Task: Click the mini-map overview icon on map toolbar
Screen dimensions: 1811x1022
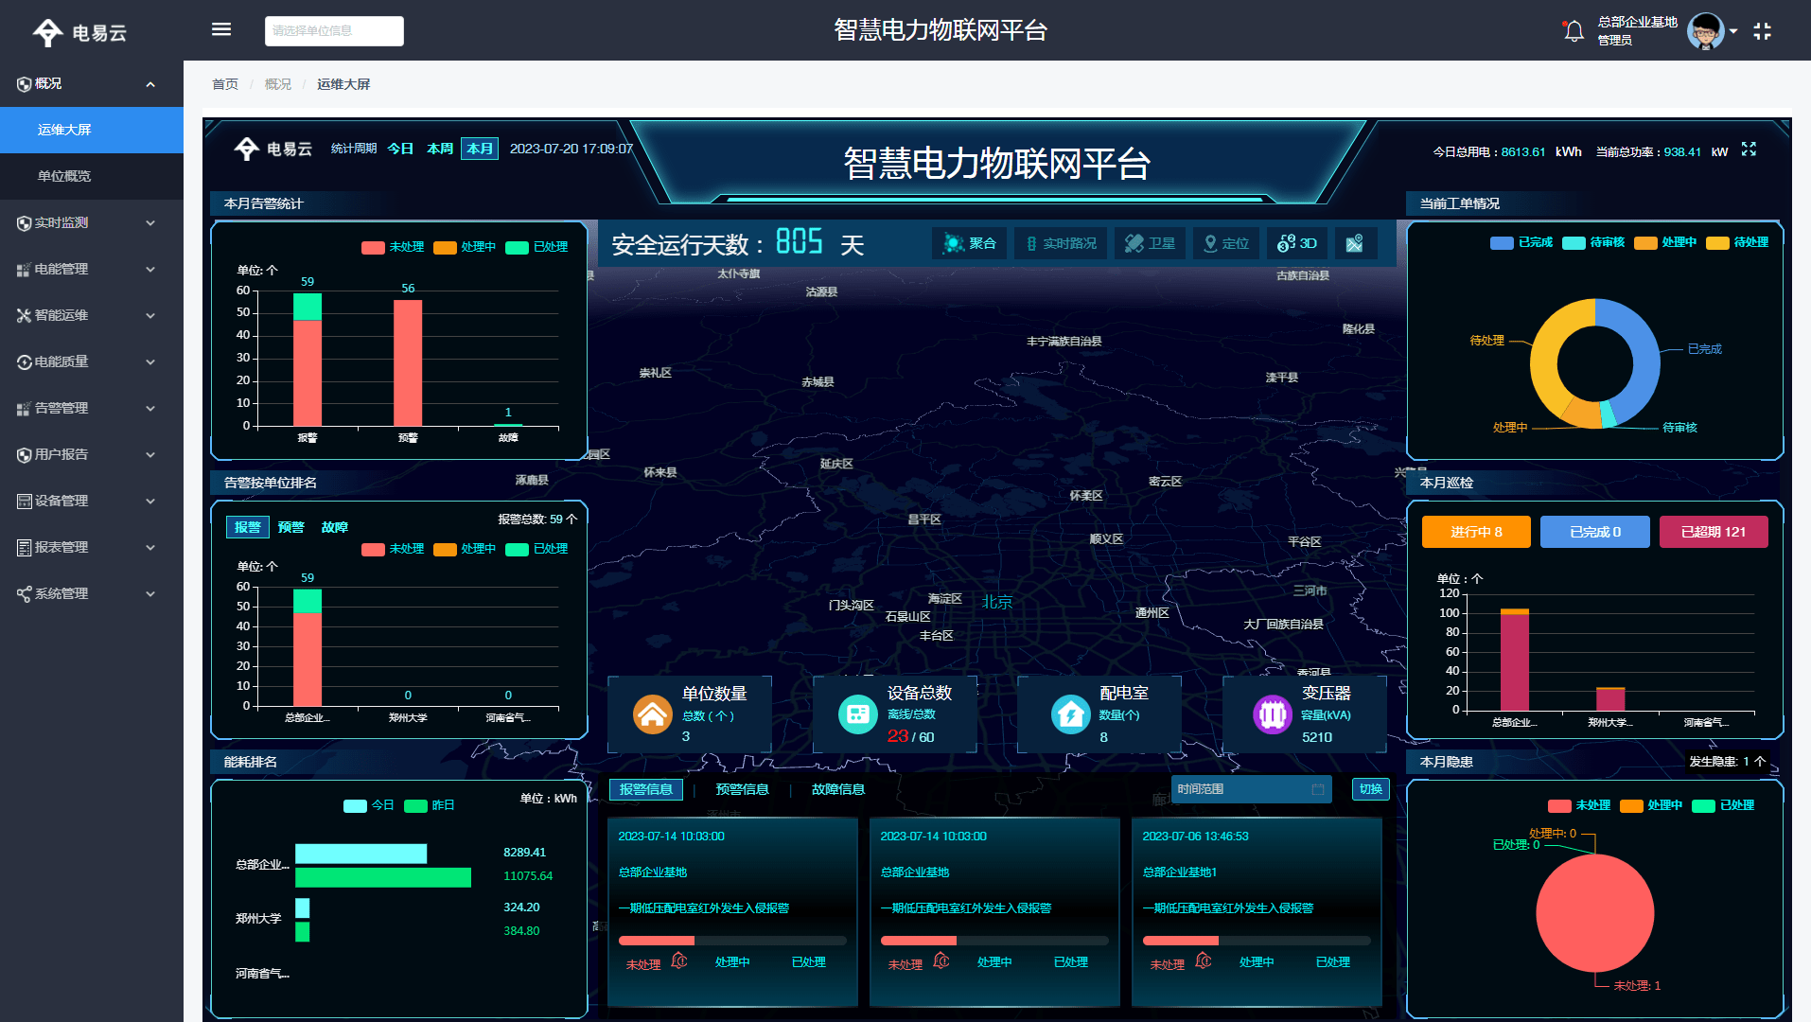Action: click(1356, 243)
